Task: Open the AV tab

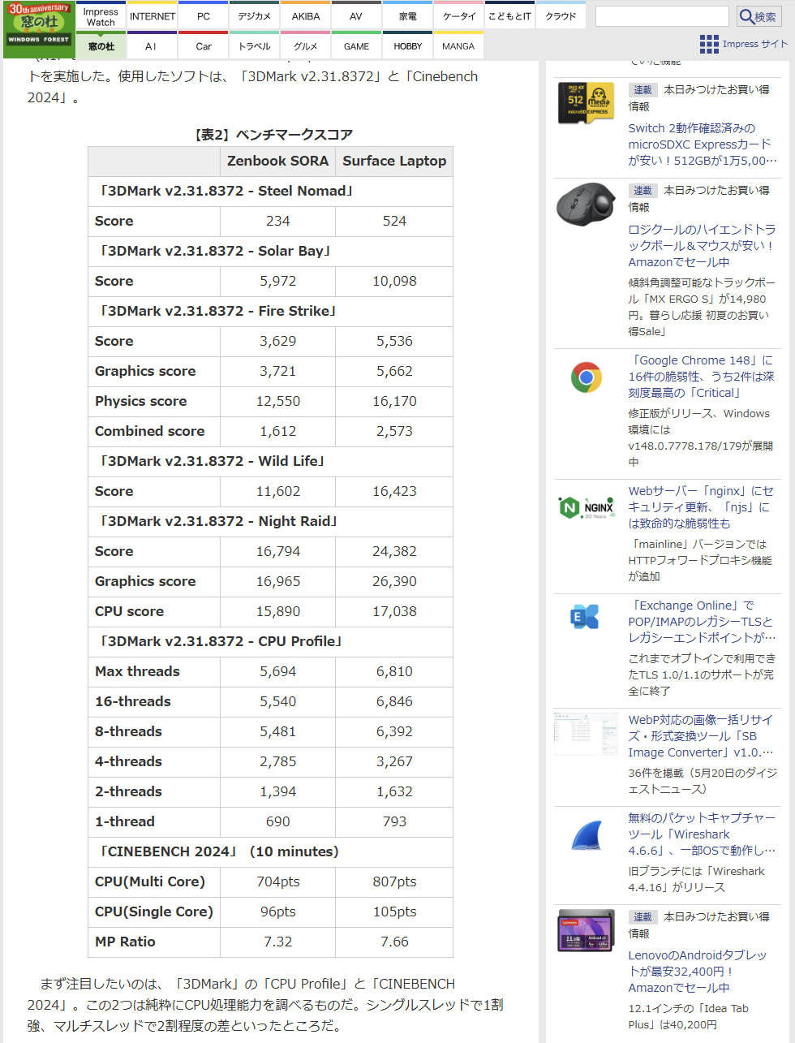Action: coord(356,16)
